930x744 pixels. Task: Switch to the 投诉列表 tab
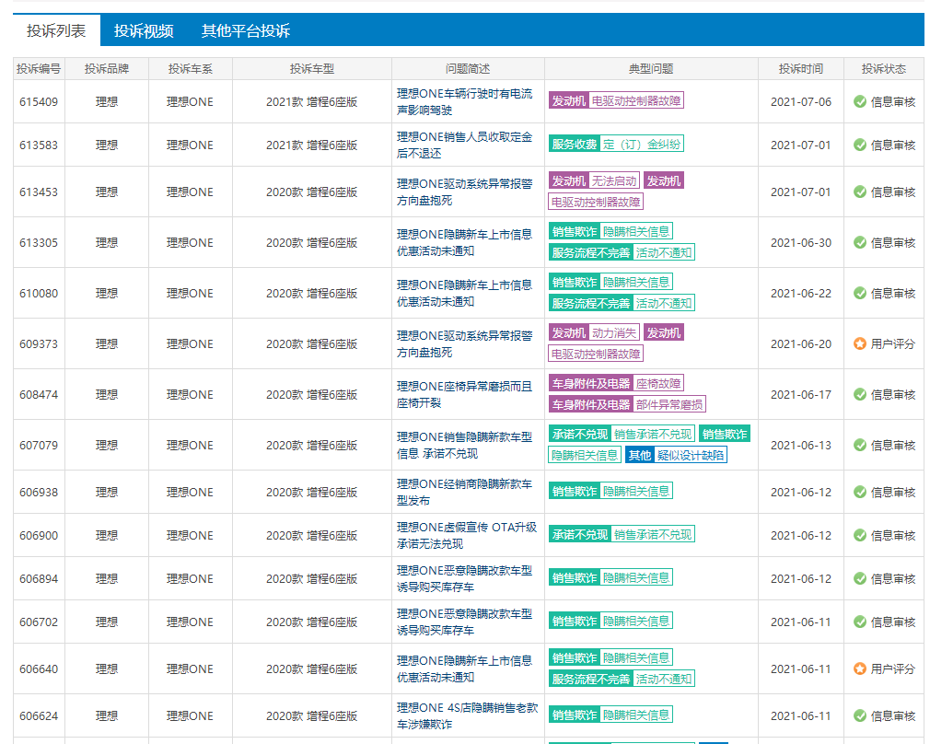pyautogui.click(x=56, y=31)
